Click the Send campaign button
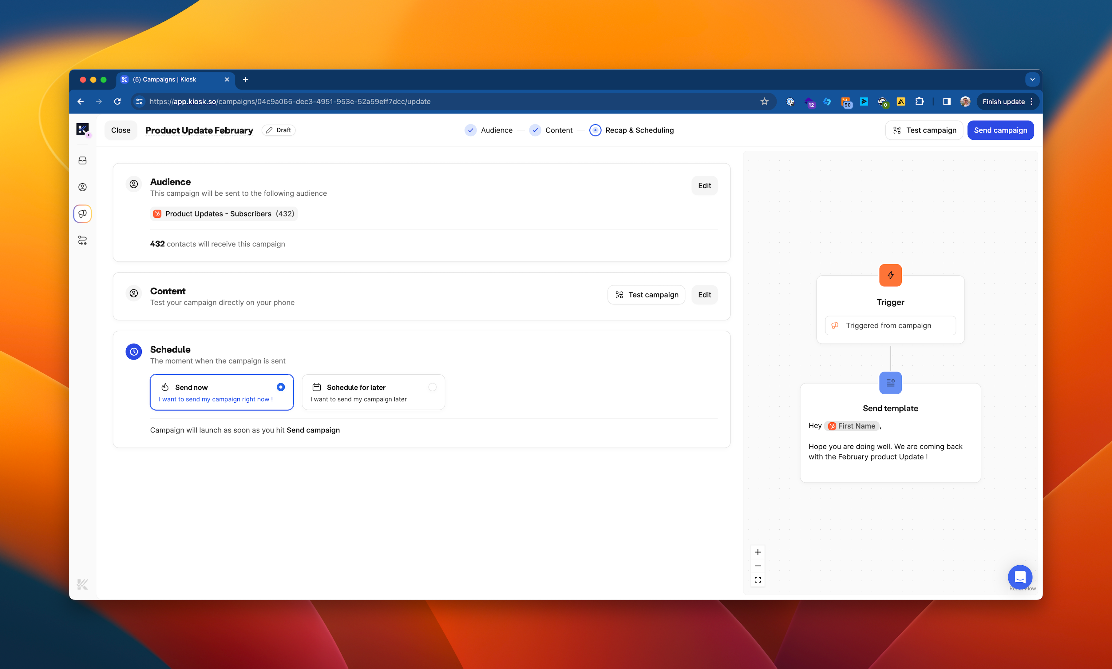Image resolution: width=1112 pixels, height=669 pixels. 1000,130
